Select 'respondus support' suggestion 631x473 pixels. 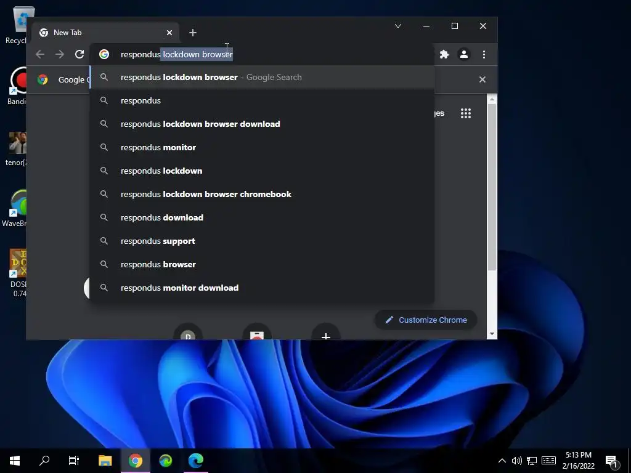pyautogui.click(x=262, y=241)
